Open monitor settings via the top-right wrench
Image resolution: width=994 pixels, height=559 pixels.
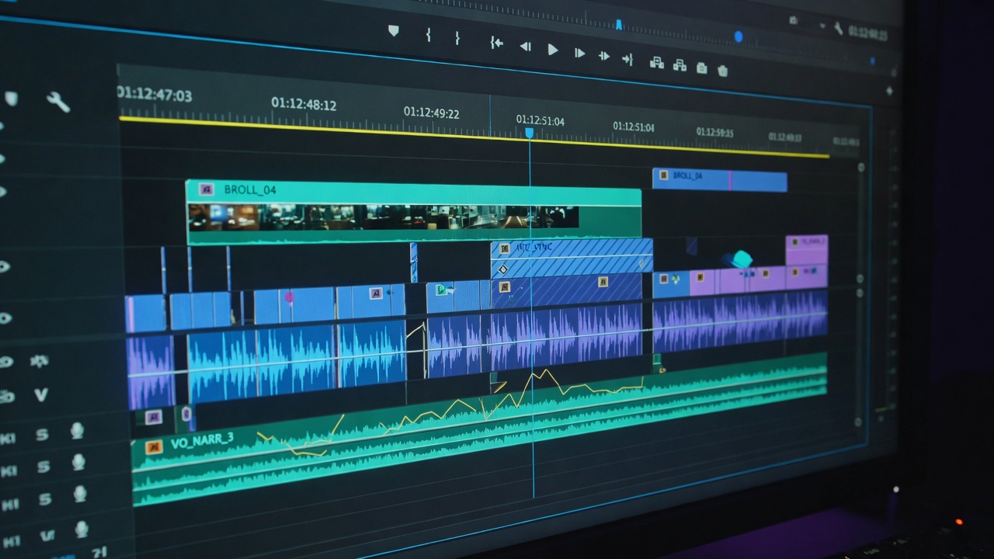838,28
